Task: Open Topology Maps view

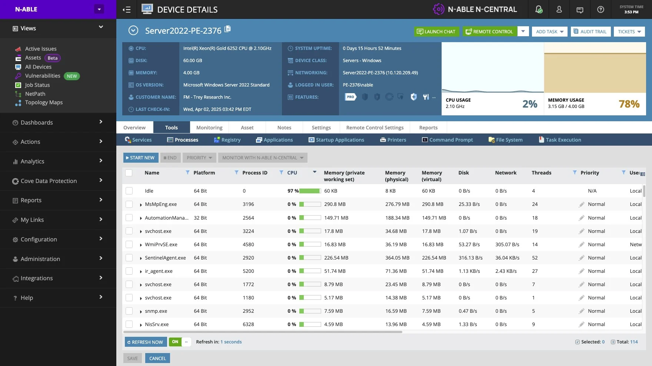Action: [44, 102]
